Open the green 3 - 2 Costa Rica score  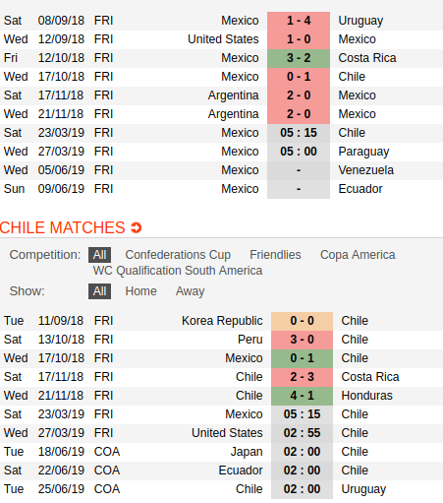(x=299, y=58)
